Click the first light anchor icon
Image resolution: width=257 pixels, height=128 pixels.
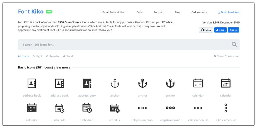115,83
